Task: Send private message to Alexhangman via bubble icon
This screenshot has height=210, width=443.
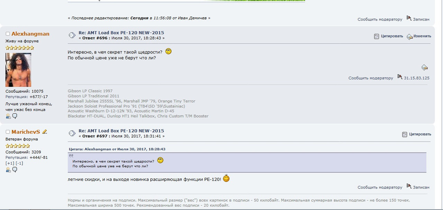Action: tap(15, 116)
